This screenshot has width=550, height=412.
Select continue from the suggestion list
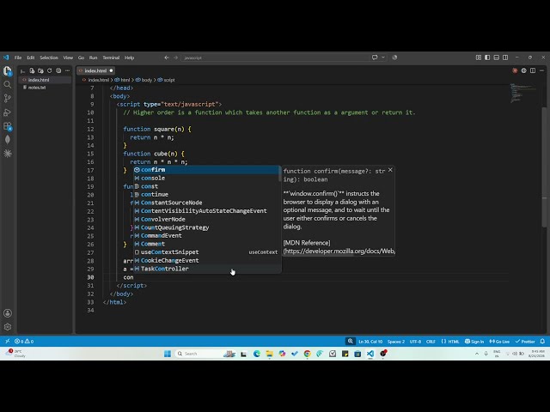click(207, 195)
